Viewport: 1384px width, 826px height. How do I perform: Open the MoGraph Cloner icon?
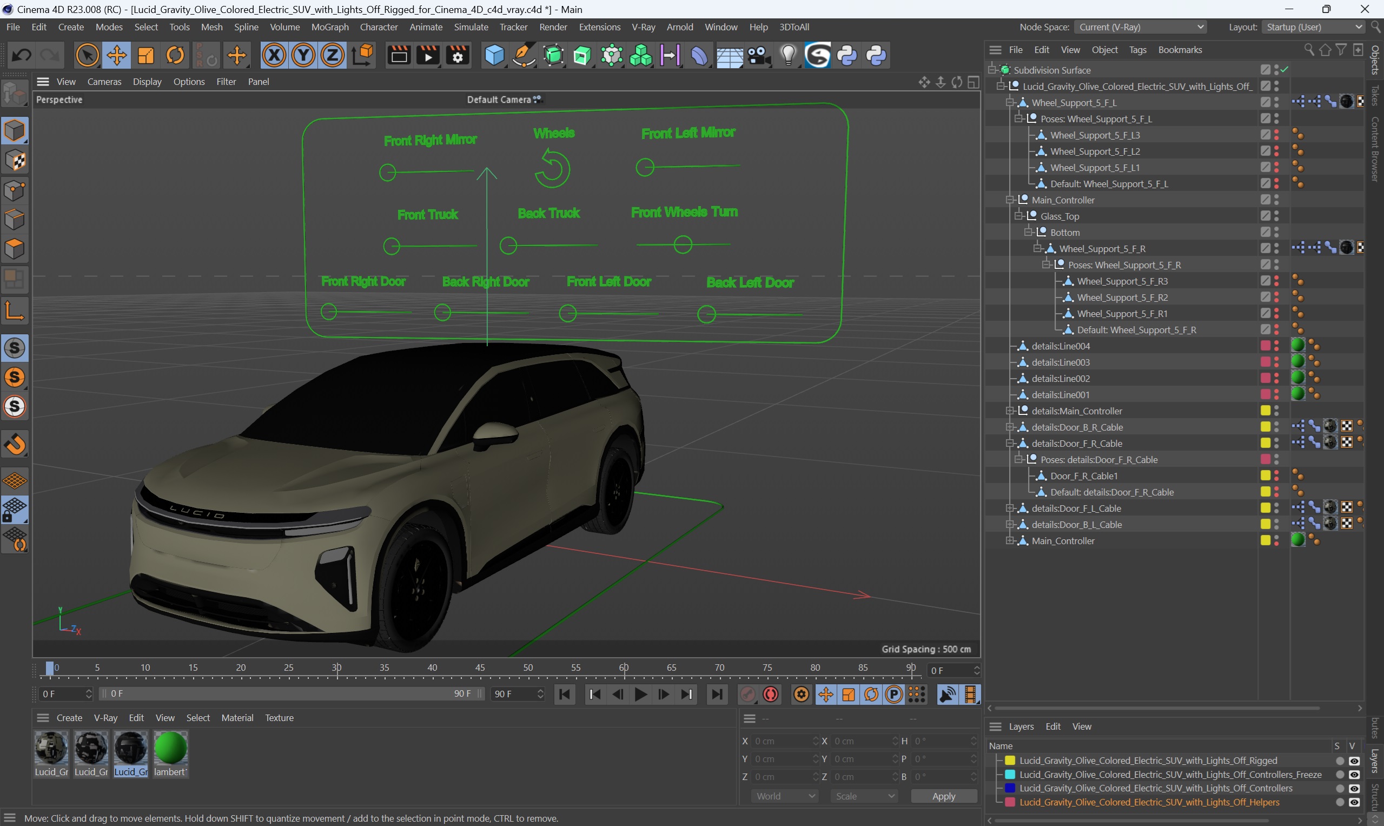640,56
